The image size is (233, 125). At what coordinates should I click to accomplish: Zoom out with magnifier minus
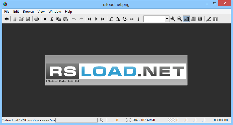(x=180, y=19)
